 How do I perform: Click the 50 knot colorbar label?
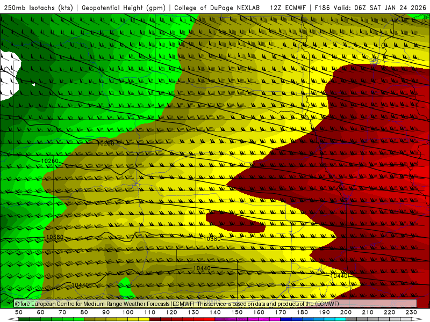point(19,312)
